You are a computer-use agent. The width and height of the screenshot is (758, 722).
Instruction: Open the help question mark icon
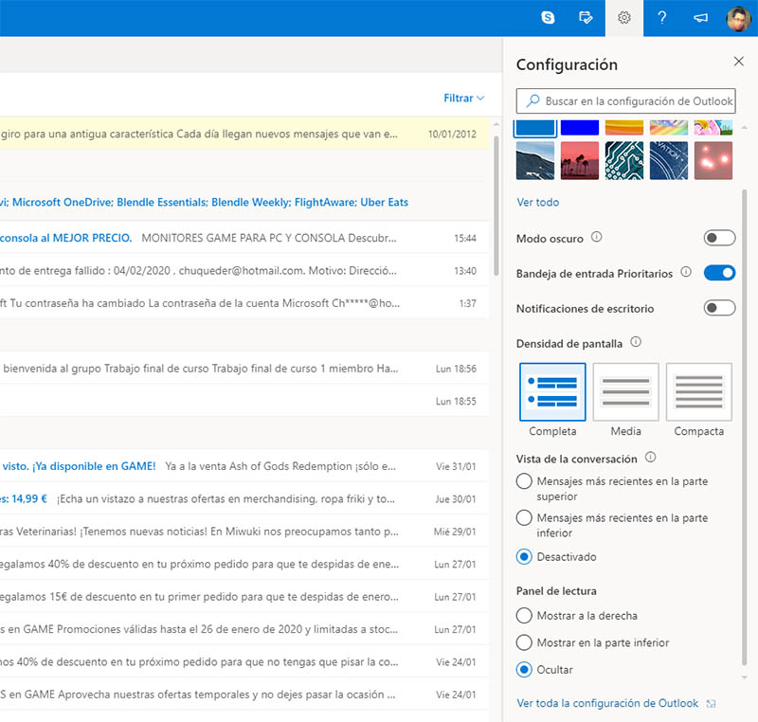[x=662, y=17]
